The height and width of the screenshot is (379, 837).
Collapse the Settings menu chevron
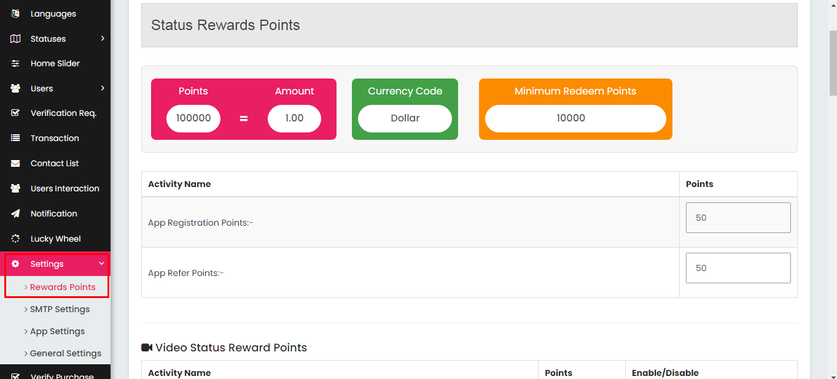pyautogui.click(x=101, y=264)
